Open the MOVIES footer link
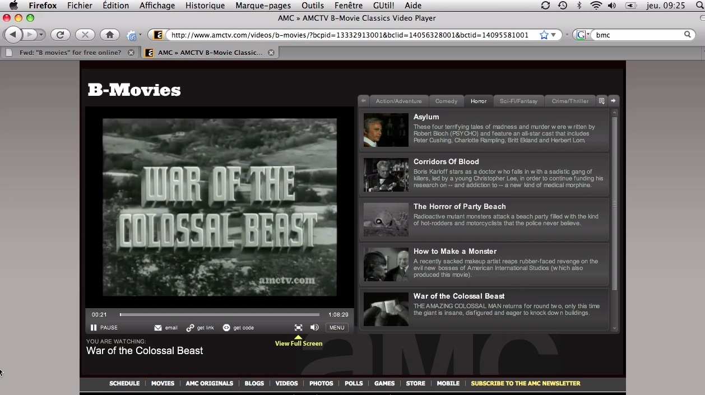Image resolution: width=705 pixels, height=395 pixels. (x=163, y=383)
